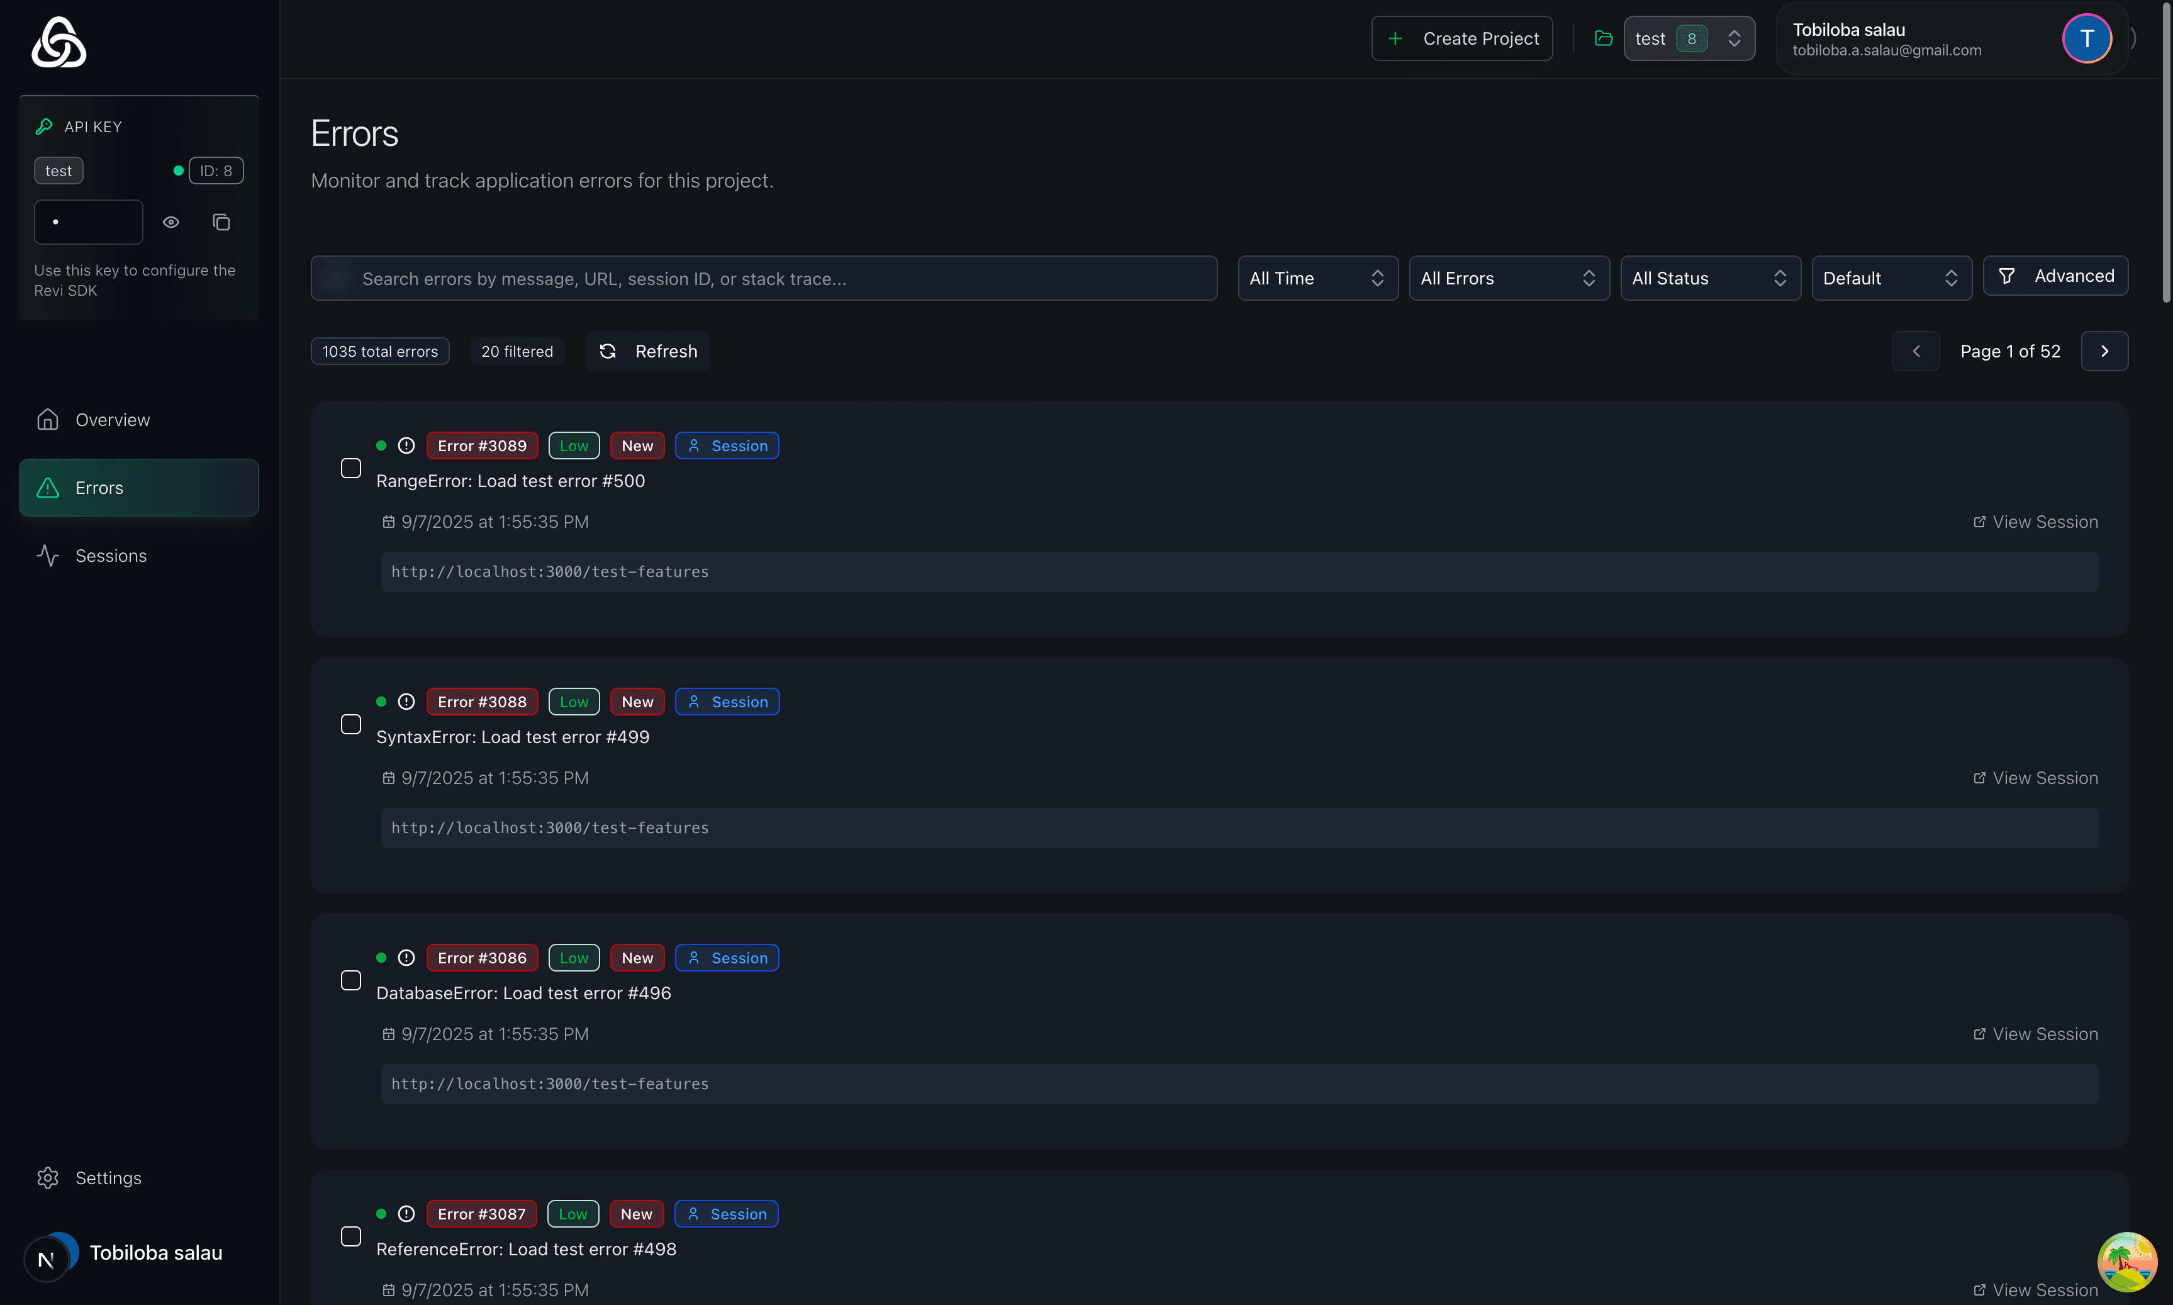Open the All Time date filter dropdown

(1317, 278)
